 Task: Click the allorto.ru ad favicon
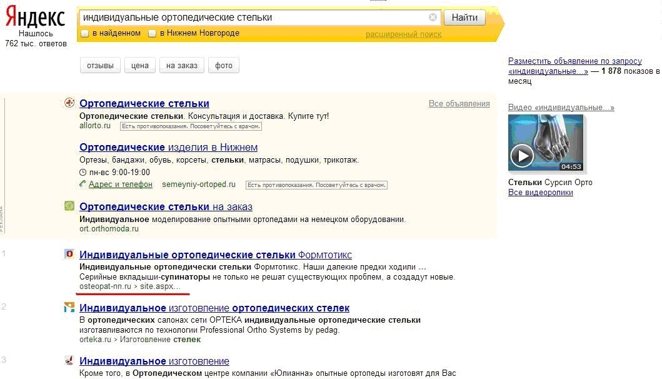click(69, 103)
